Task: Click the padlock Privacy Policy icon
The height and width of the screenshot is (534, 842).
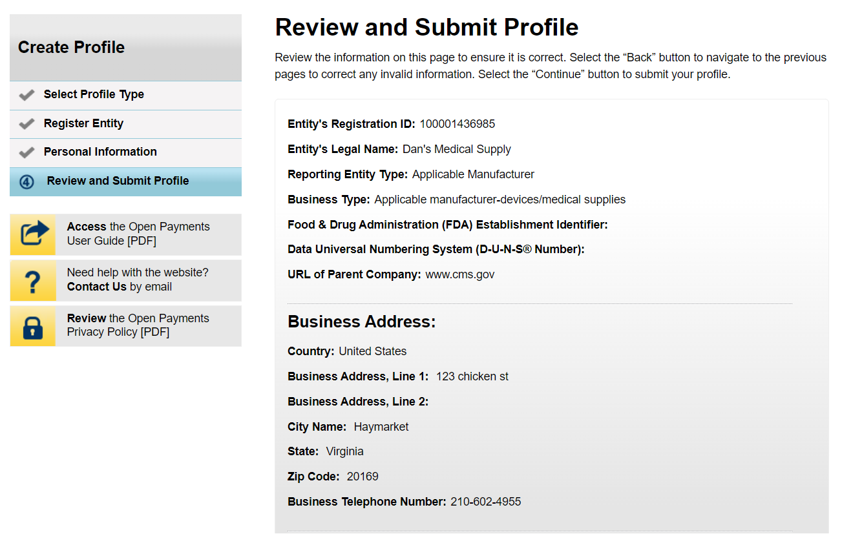Action: (x=33, y=326)
